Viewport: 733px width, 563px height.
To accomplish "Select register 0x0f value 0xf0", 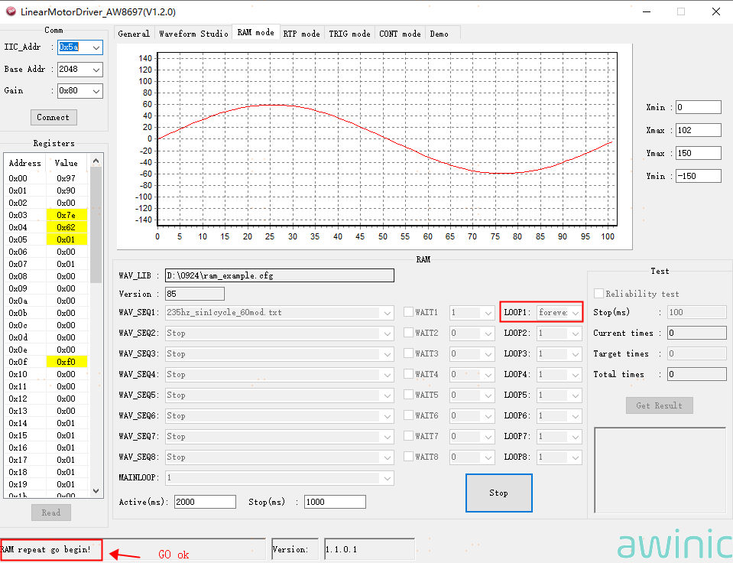I will click(x=45, y=362).
